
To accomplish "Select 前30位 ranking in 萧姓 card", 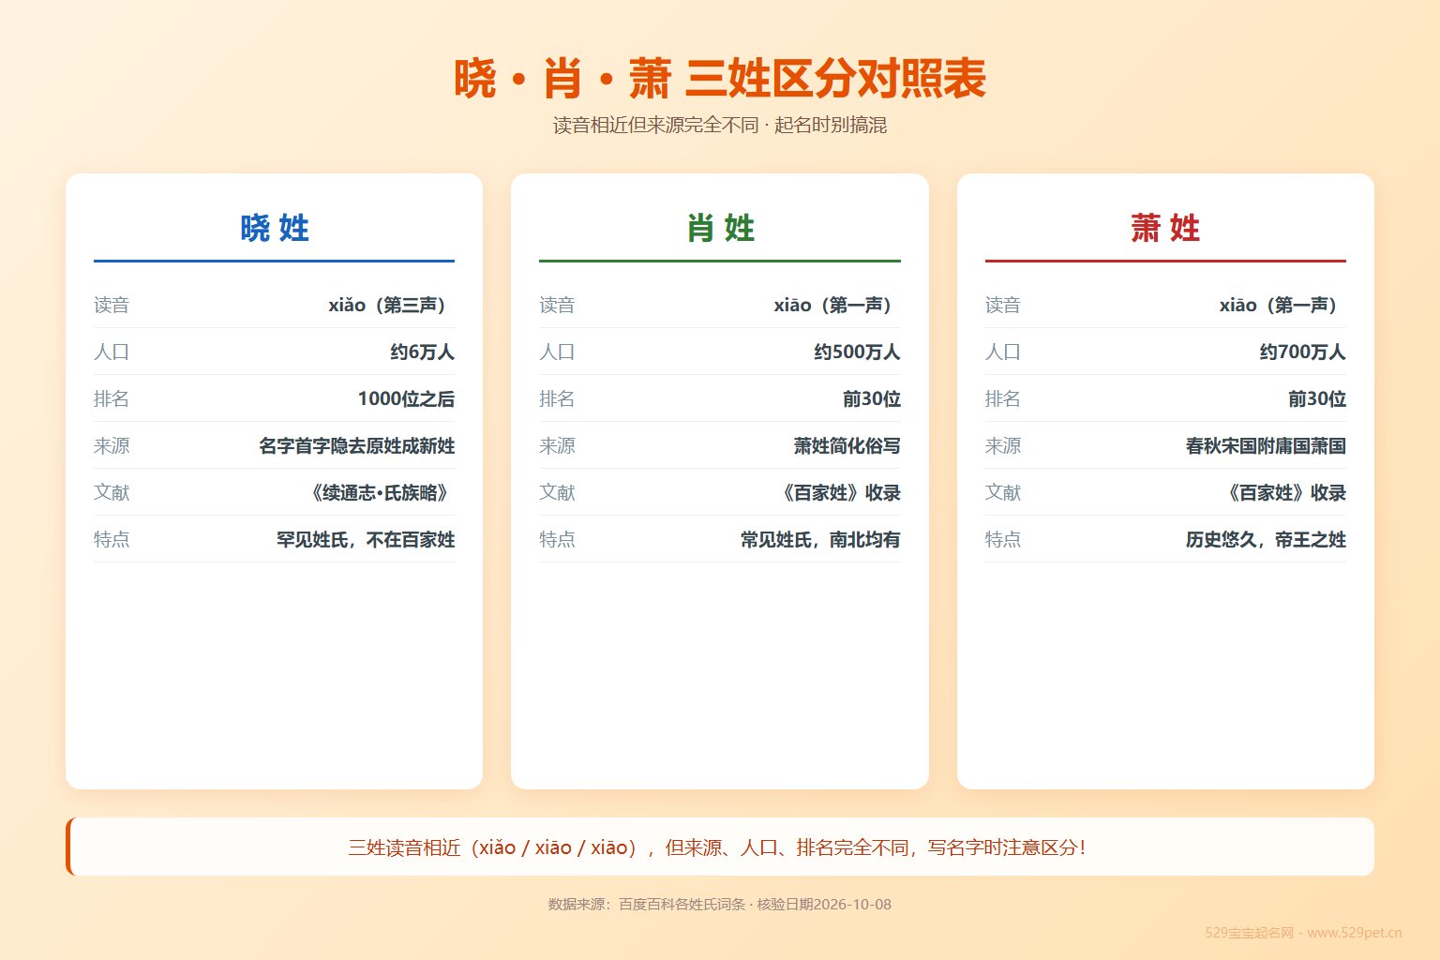I will click(x=1316, y=398).
